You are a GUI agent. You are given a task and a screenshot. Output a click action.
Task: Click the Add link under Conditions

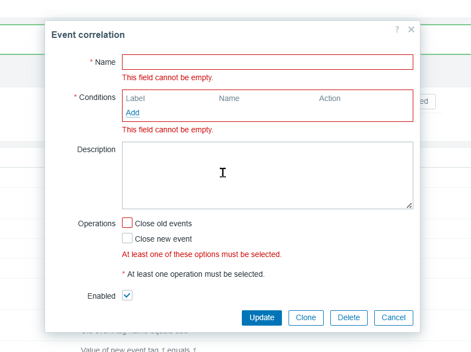point(132,113)
